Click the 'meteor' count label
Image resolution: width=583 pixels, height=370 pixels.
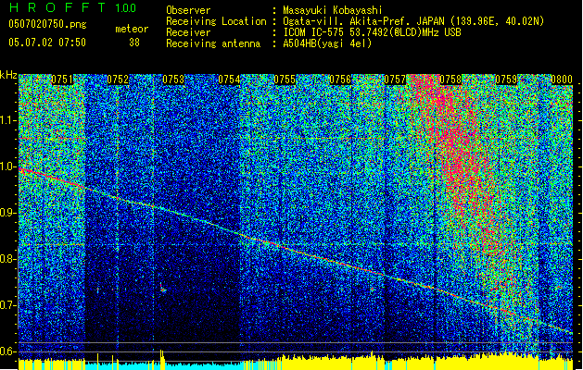point(132,29)
